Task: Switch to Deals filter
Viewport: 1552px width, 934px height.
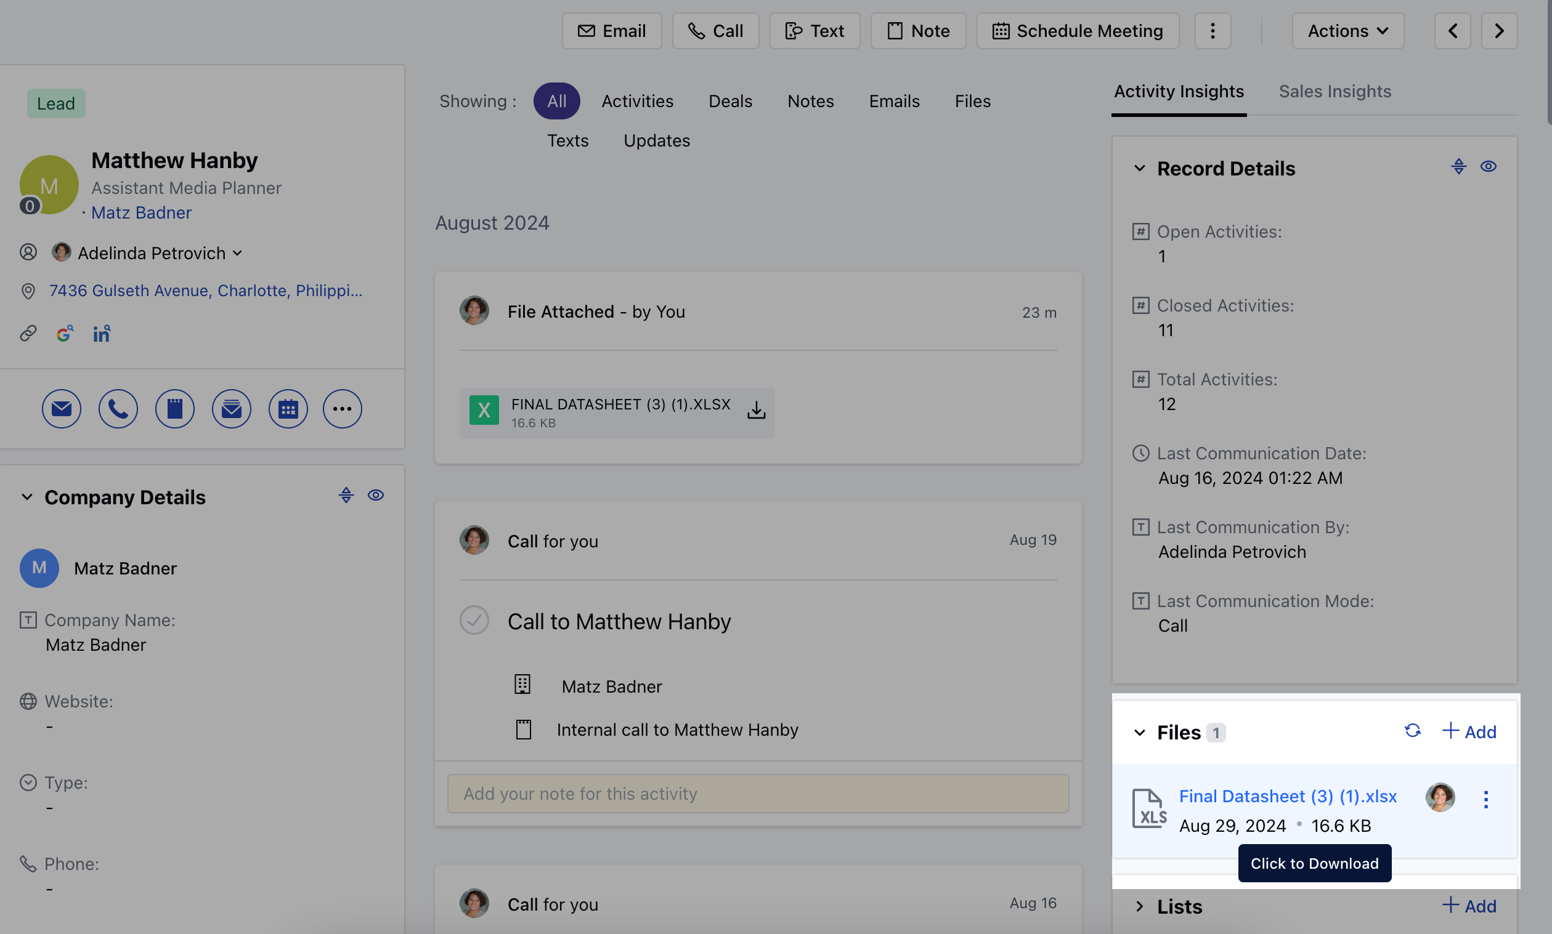Action: 729,101
